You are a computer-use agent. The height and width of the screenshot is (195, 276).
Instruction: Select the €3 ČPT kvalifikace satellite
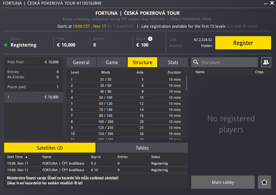click(x=96, y=164)
